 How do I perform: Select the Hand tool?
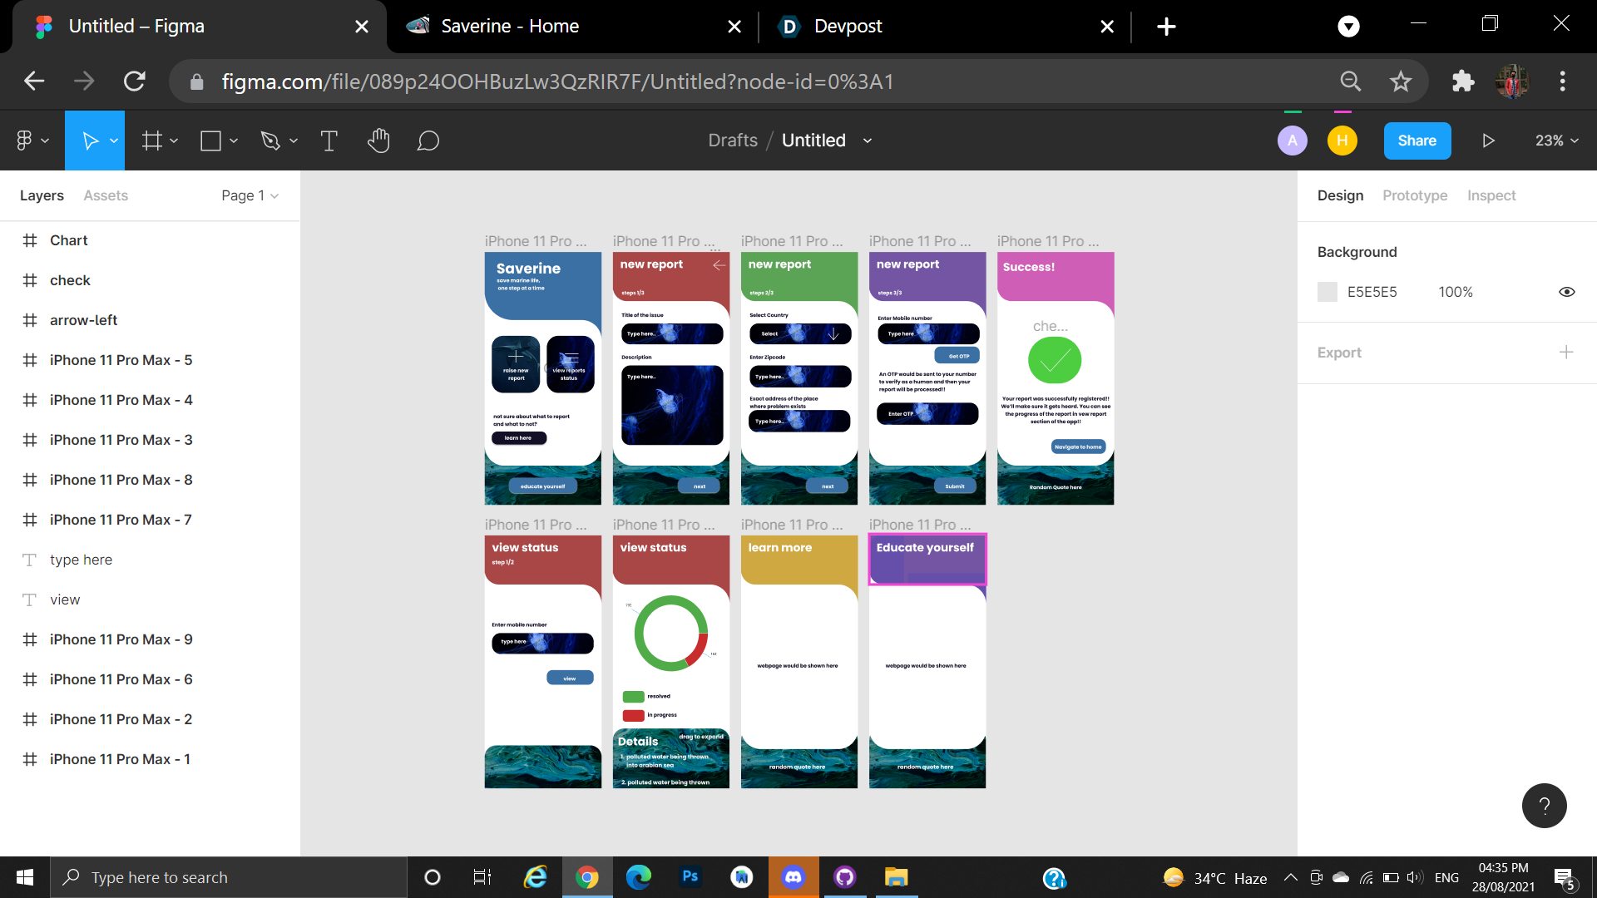378,141
